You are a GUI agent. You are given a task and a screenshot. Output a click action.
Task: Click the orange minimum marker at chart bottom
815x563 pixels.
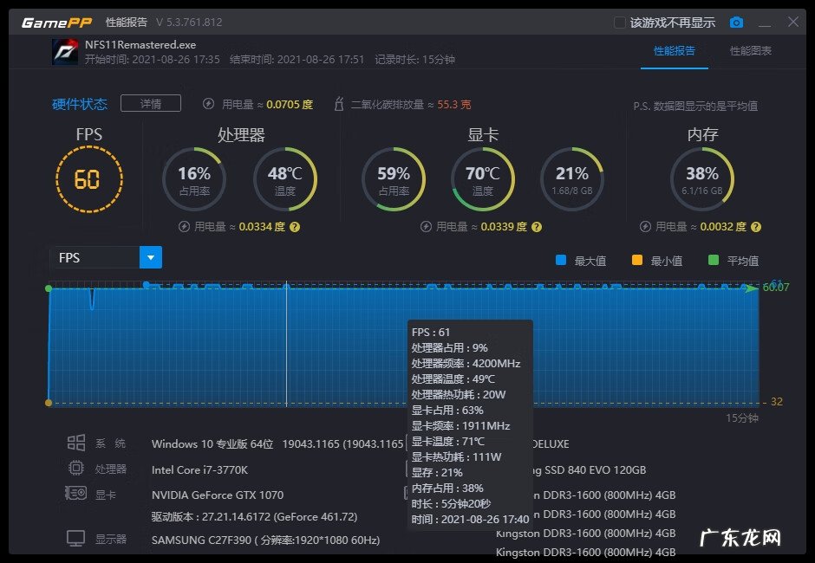(49, 403)
